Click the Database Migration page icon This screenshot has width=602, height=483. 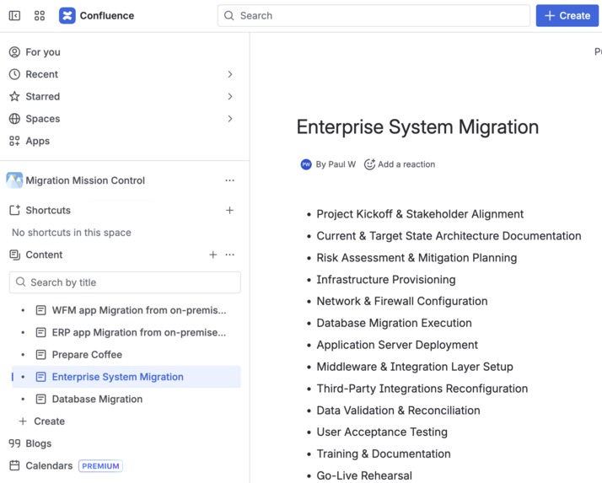point(40,400)
